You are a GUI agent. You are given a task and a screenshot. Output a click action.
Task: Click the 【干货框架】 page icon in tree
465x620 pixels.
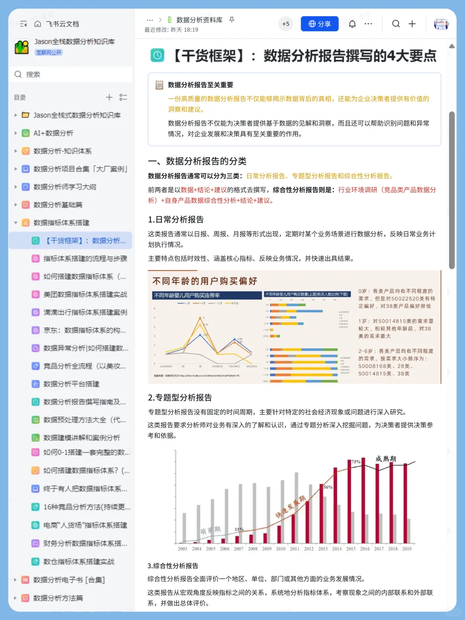pyautogui.click(x=36, y=241)
